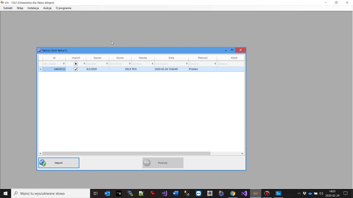Open the Numer column filter funnel
This screenshot has height=198, width=353.
coord(107,64)
